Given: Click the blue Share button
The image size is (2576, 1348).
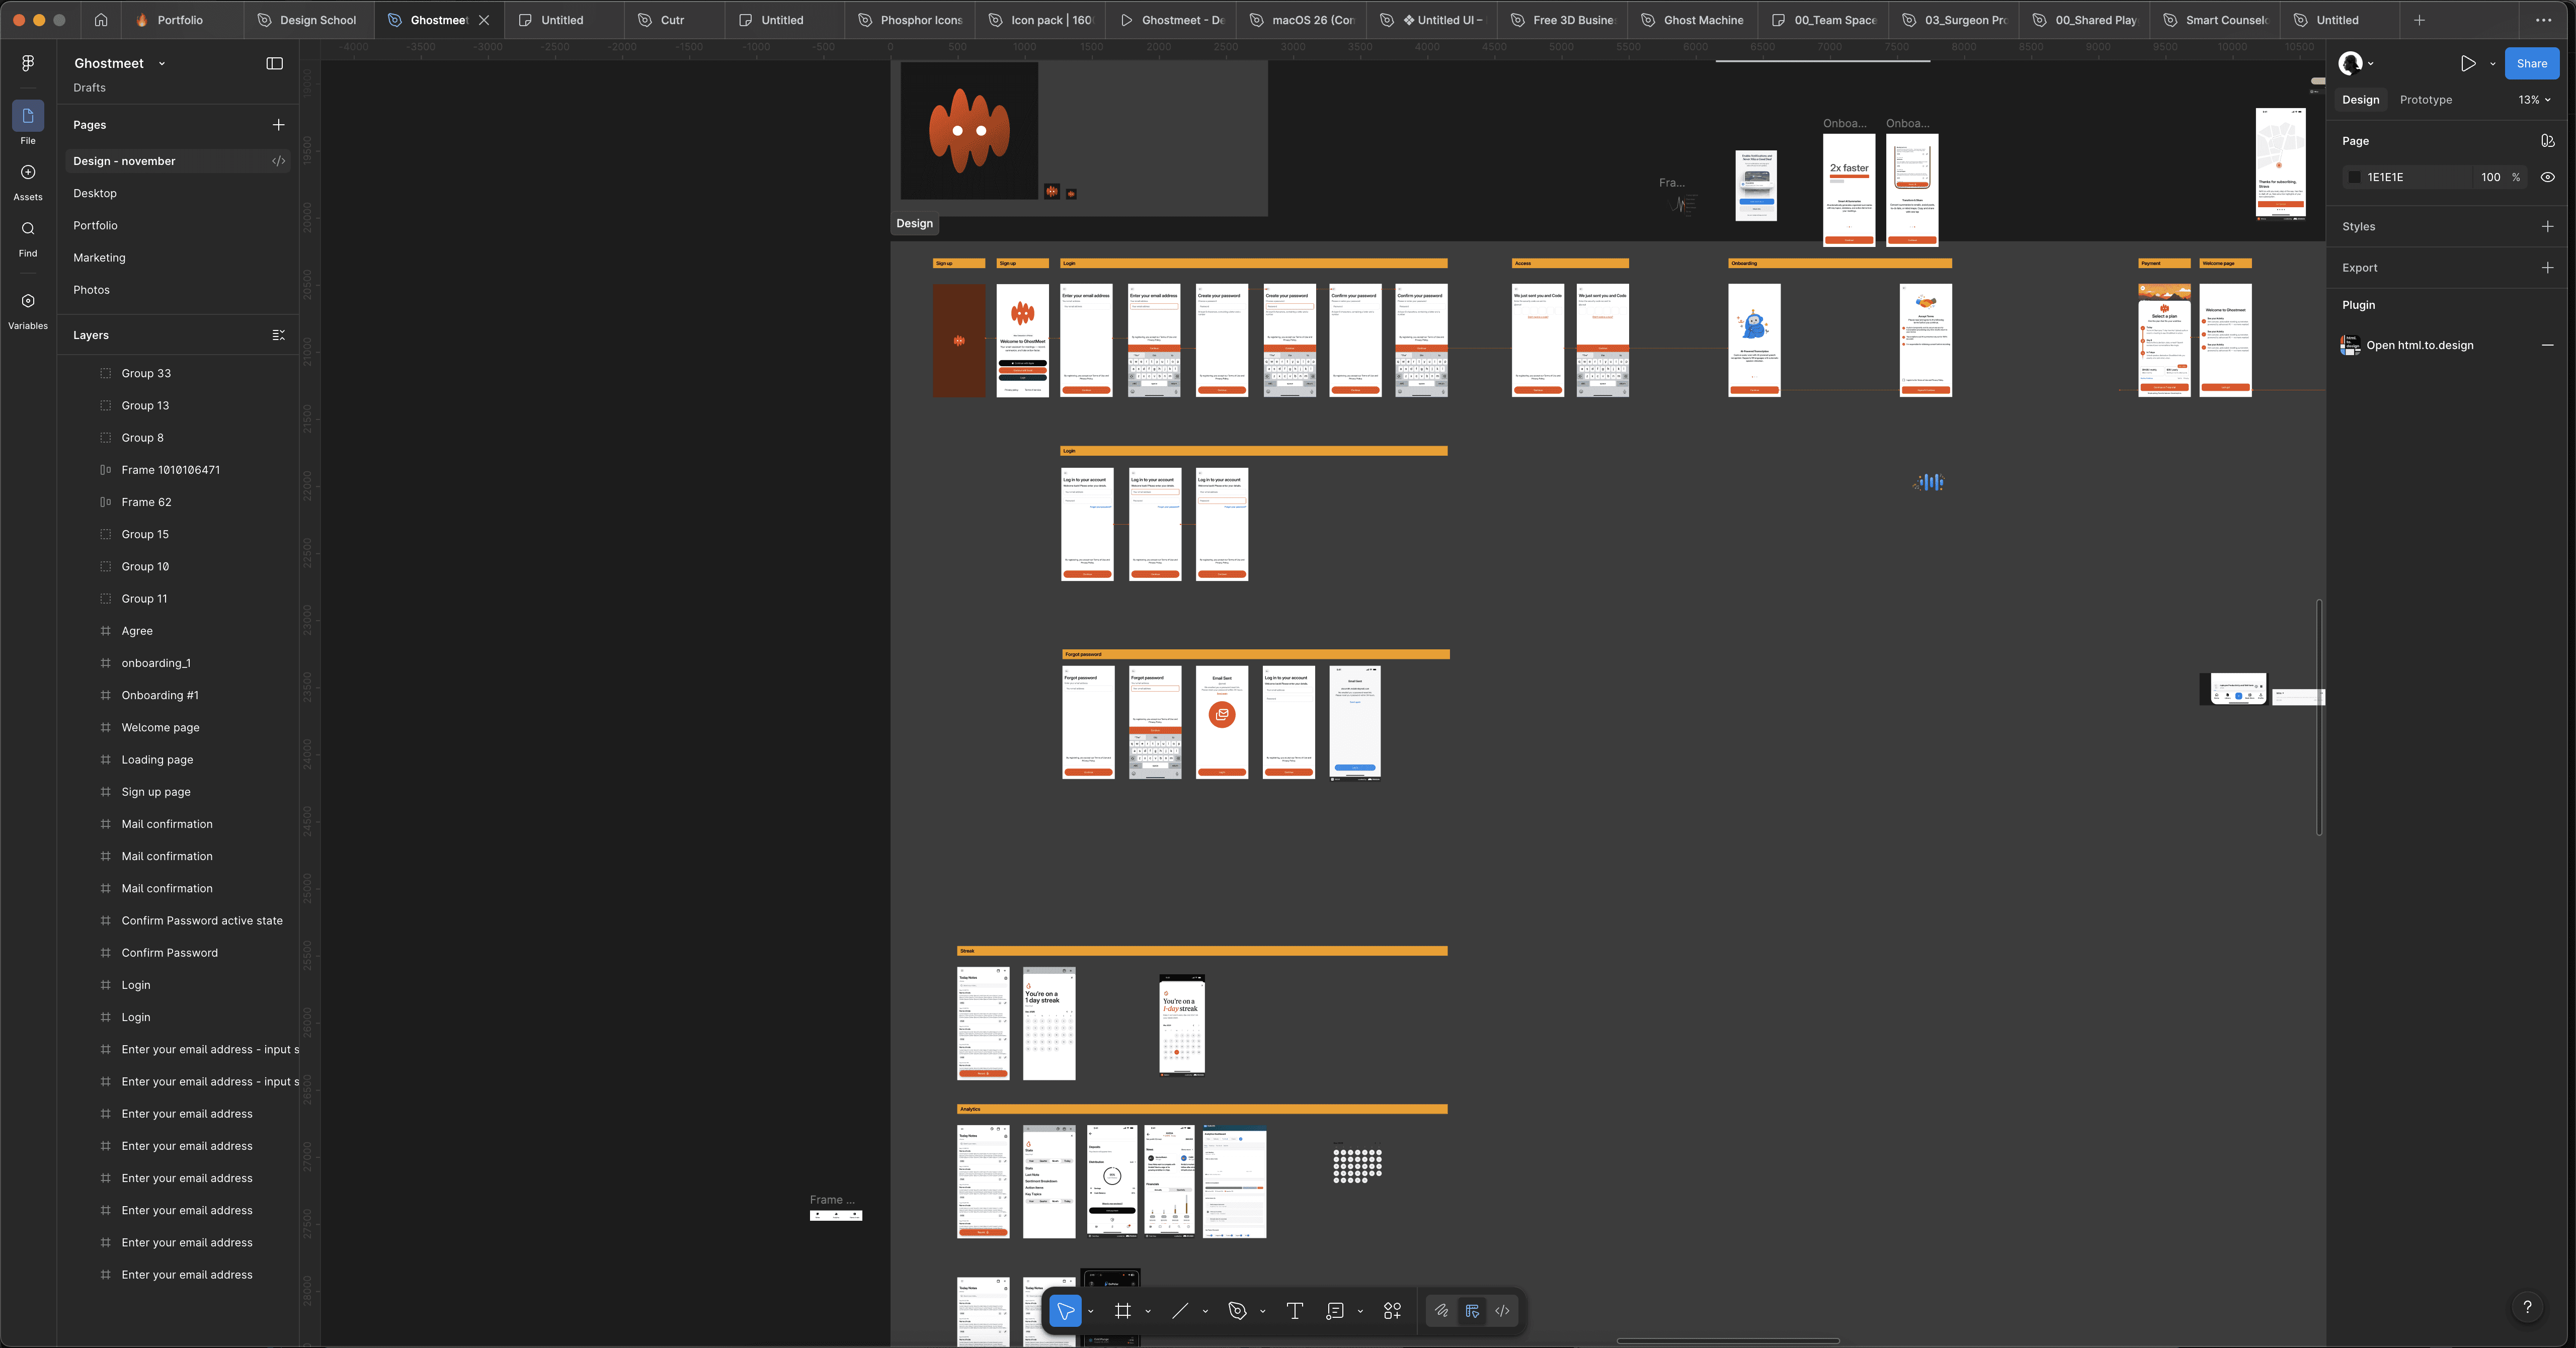Looking at the screenshot, I should pyautogui.click(x=2531, y=64).
